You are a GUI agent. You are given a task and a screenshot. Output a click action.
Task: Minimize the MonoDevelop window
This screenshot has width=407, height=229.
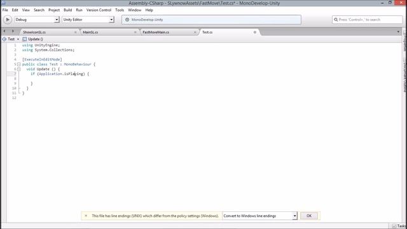(x=382, y=3)
